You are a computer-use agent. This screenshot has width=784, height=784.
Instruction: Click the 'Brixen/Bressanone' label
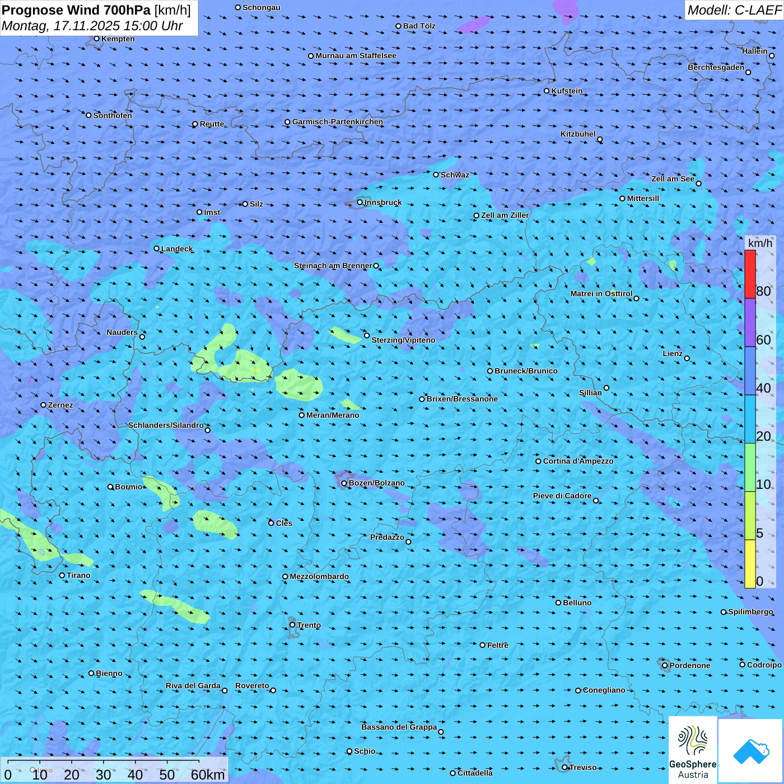click(x=462, y=399)
